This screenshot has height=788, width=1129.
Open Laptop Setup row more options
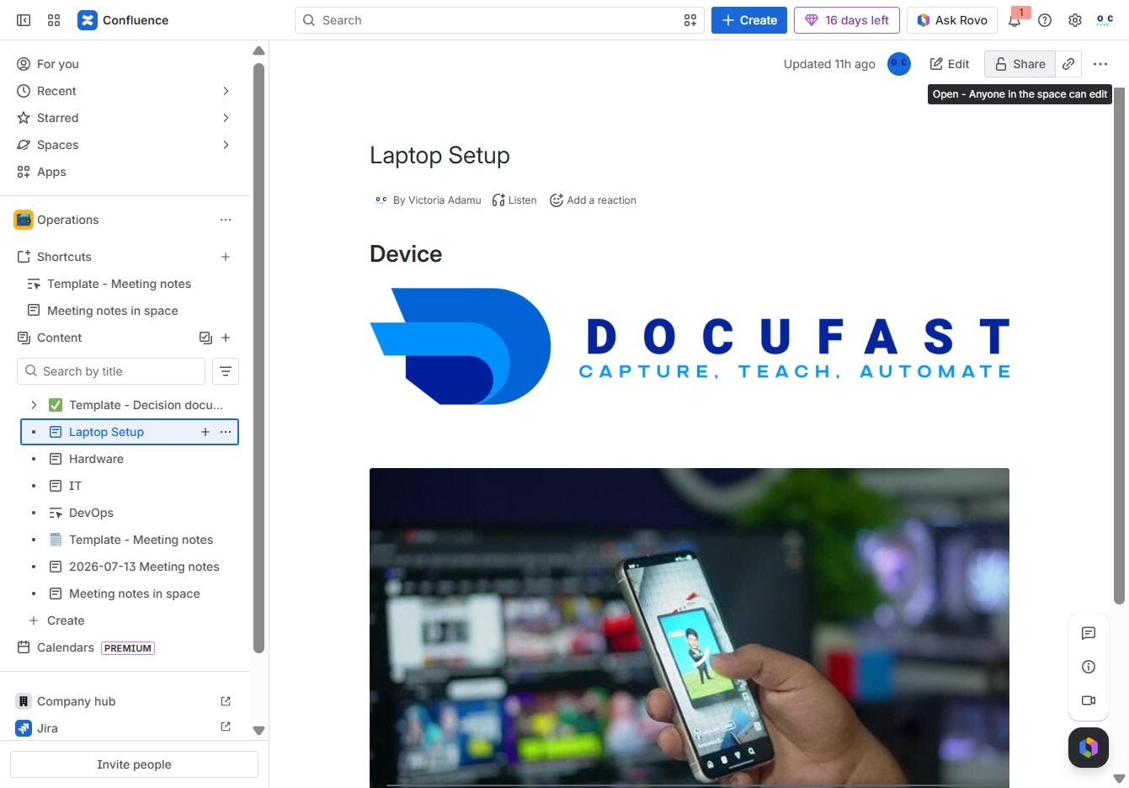[226, 432]
